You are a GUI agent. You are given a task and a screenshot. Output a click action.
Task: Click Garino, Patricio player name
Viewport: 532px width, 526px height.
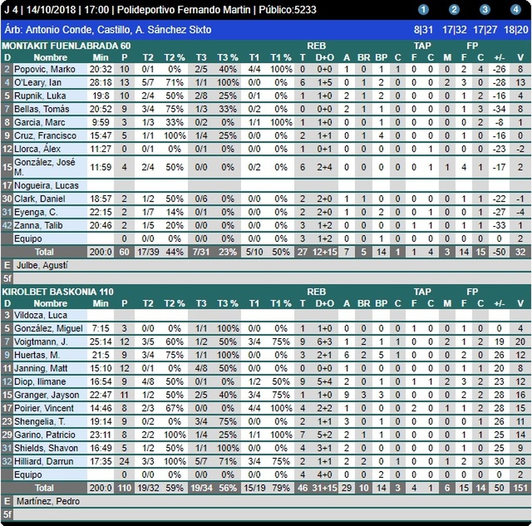(x=45, y=435)
